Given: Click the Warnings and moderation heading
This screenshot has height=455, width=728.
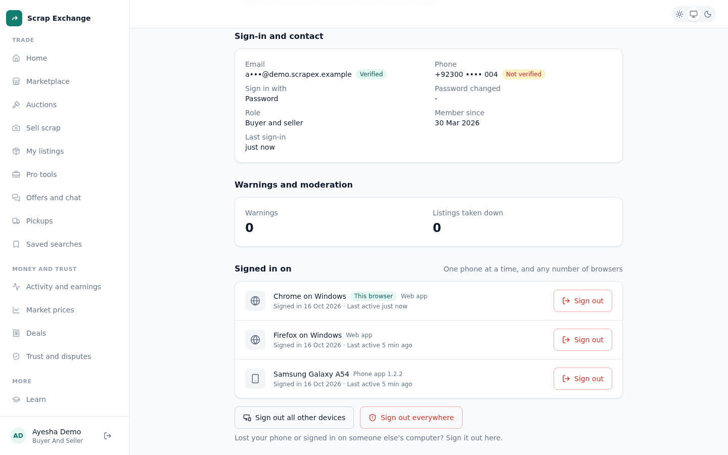Looking at the screenshot, I should coord(294,185).
